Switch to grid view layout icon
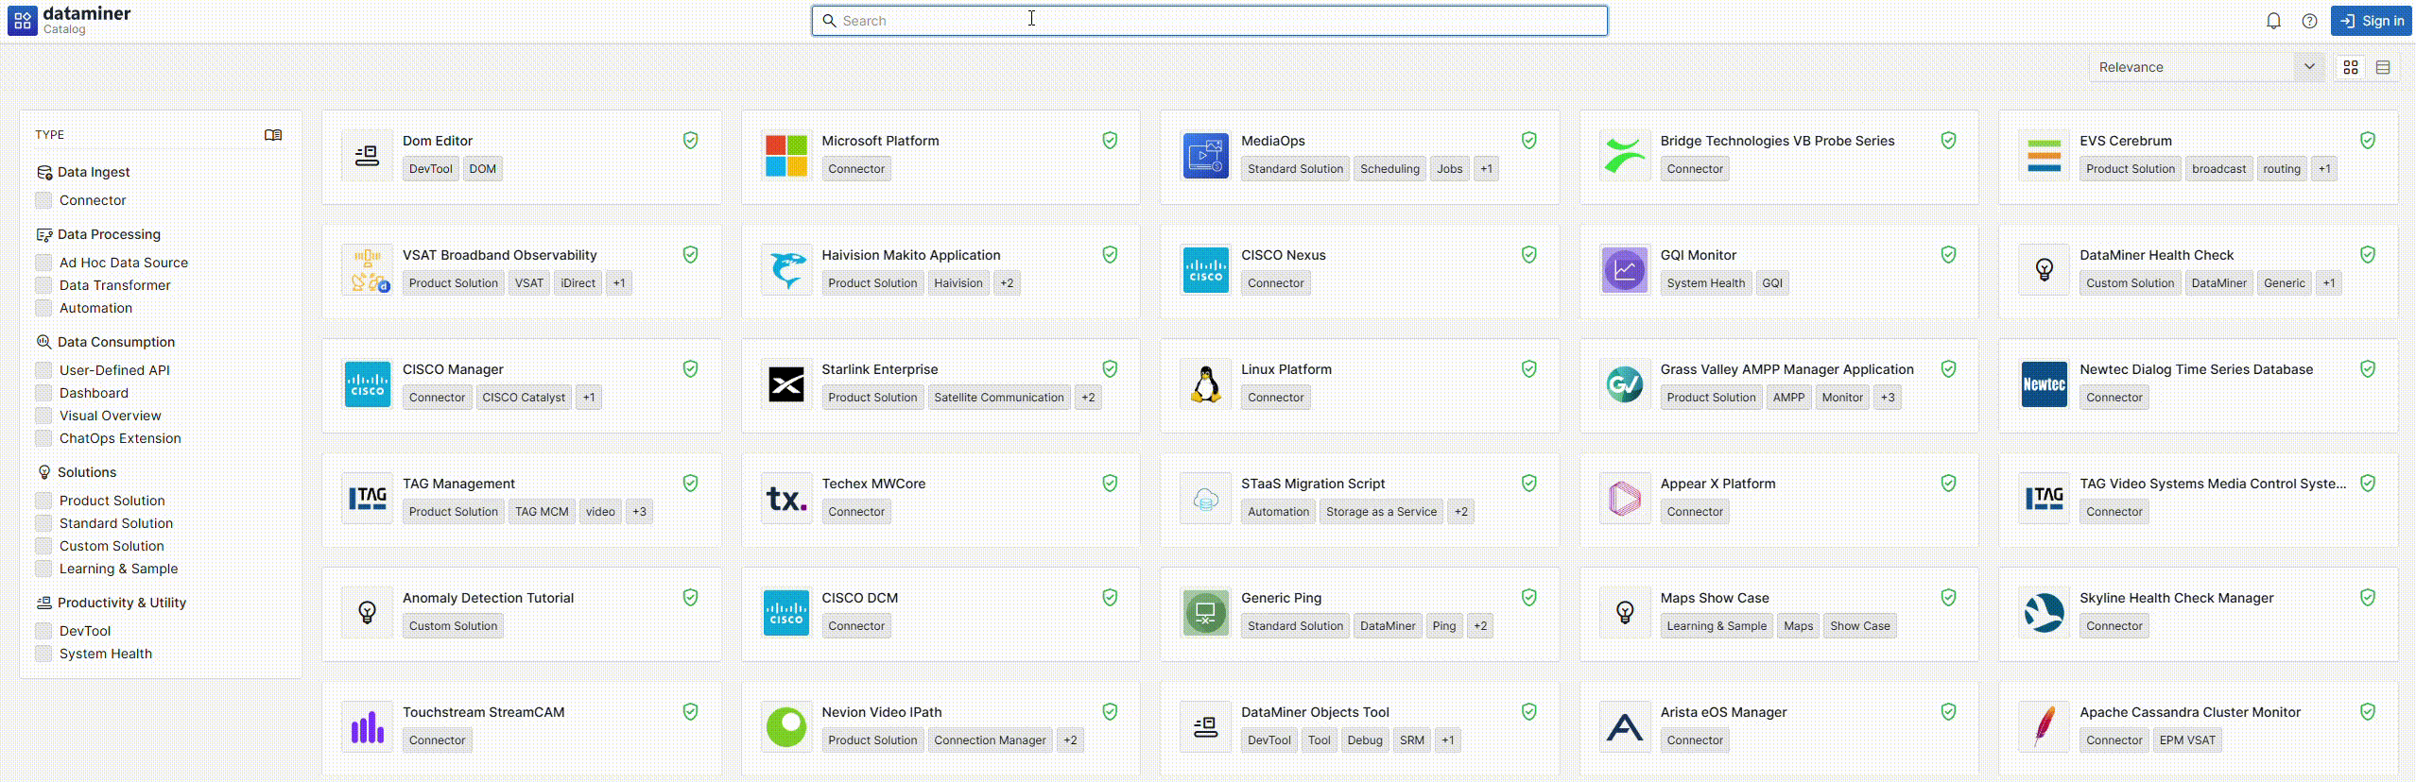 2351,67
